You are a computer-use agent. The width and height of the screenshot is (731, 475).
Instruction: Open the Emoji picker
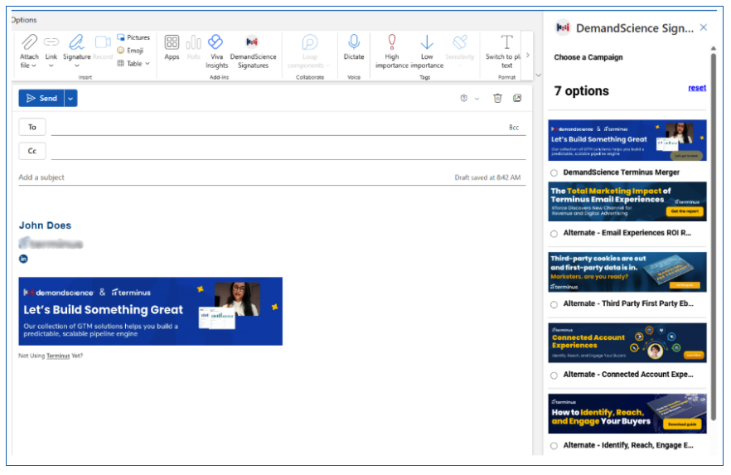pyautogui.click(x=130, y=51)
